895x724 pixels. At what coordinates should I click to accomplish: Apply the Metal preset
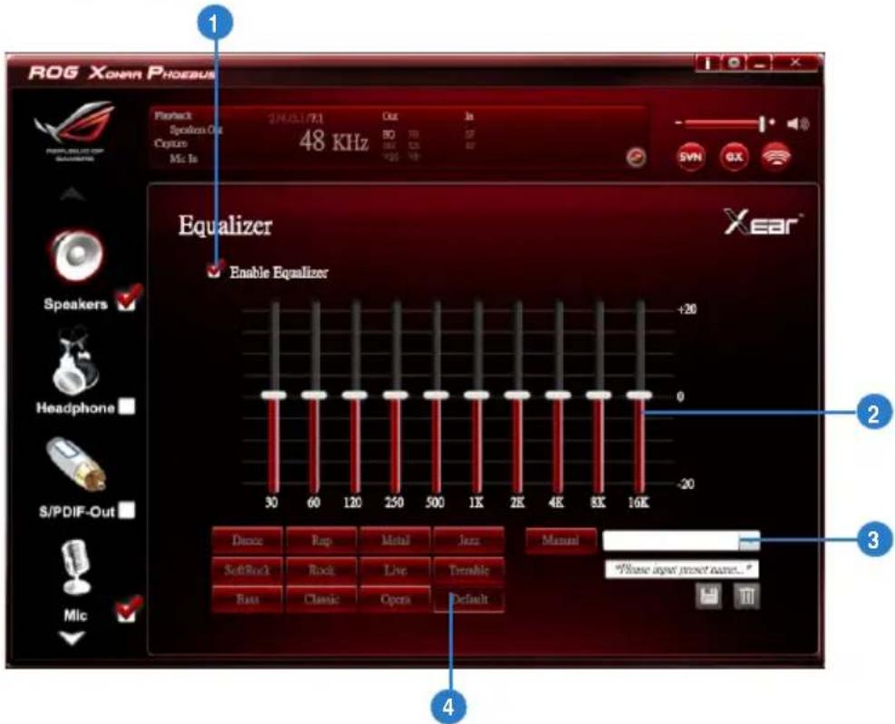395,540
